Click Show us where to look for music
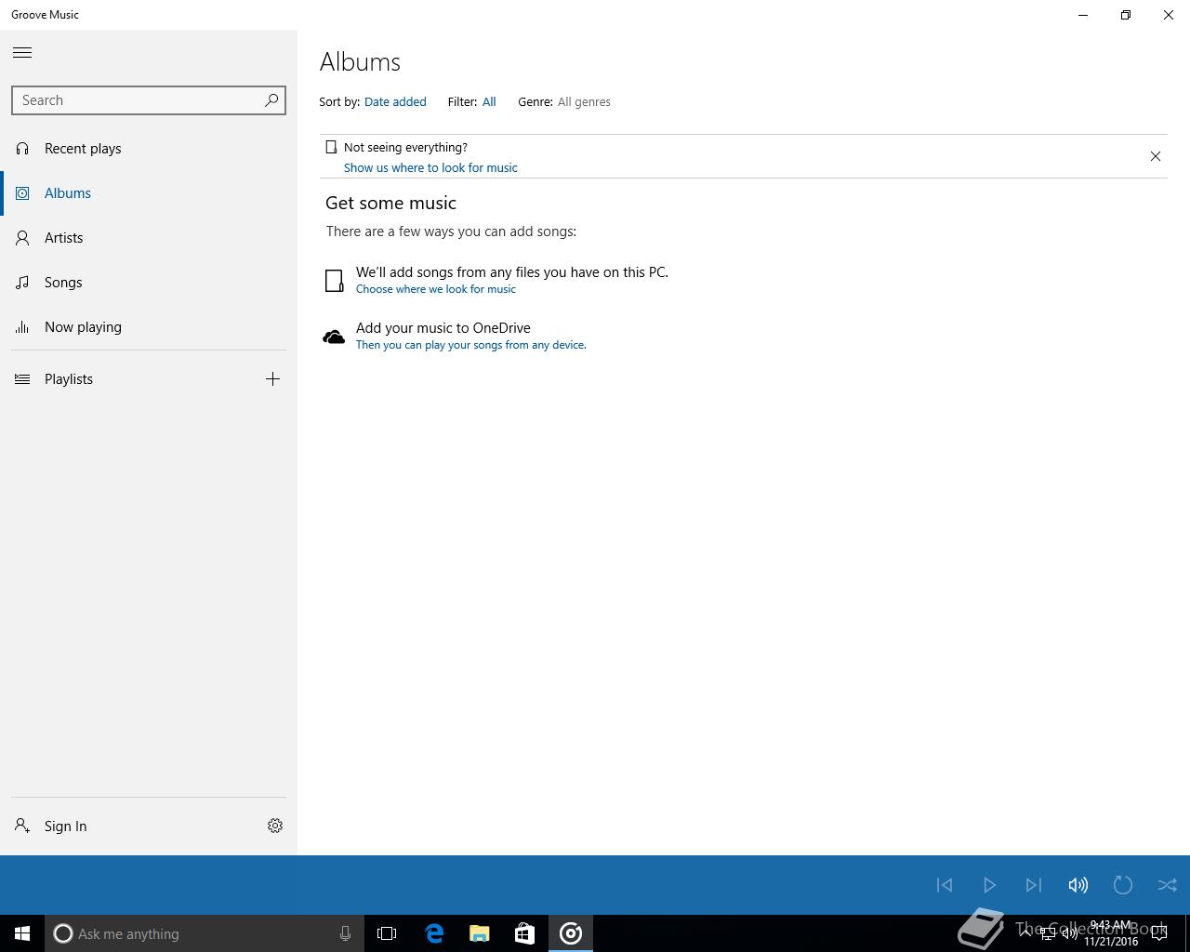Viewport: 1190px width, 952px height. [430, 168]
